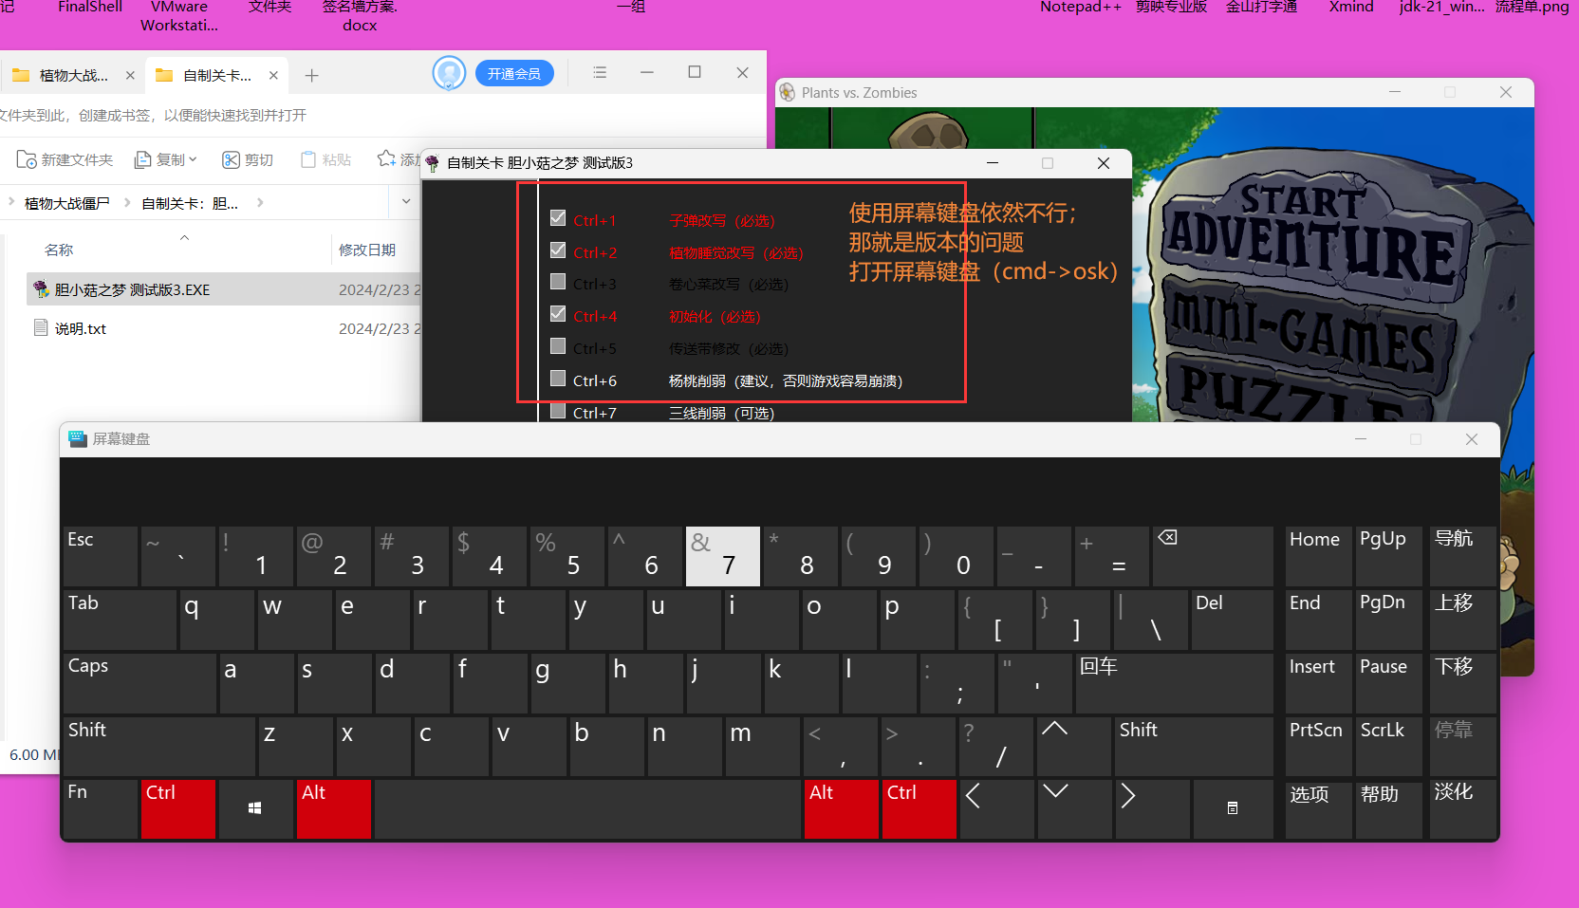Click the 导航 key on the on-screen keyboard
Image resolution: width=1579 pixels, height=908 pixels.
pos(1462,555)
